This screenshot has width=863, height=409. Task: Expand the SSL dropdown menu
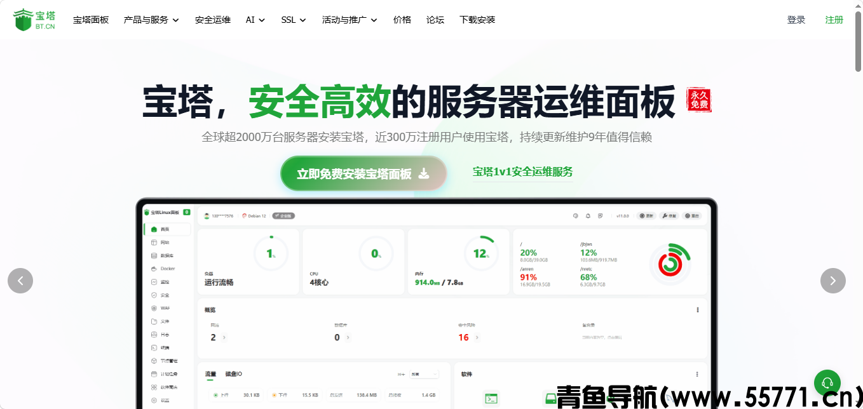(x=294, y=20)
